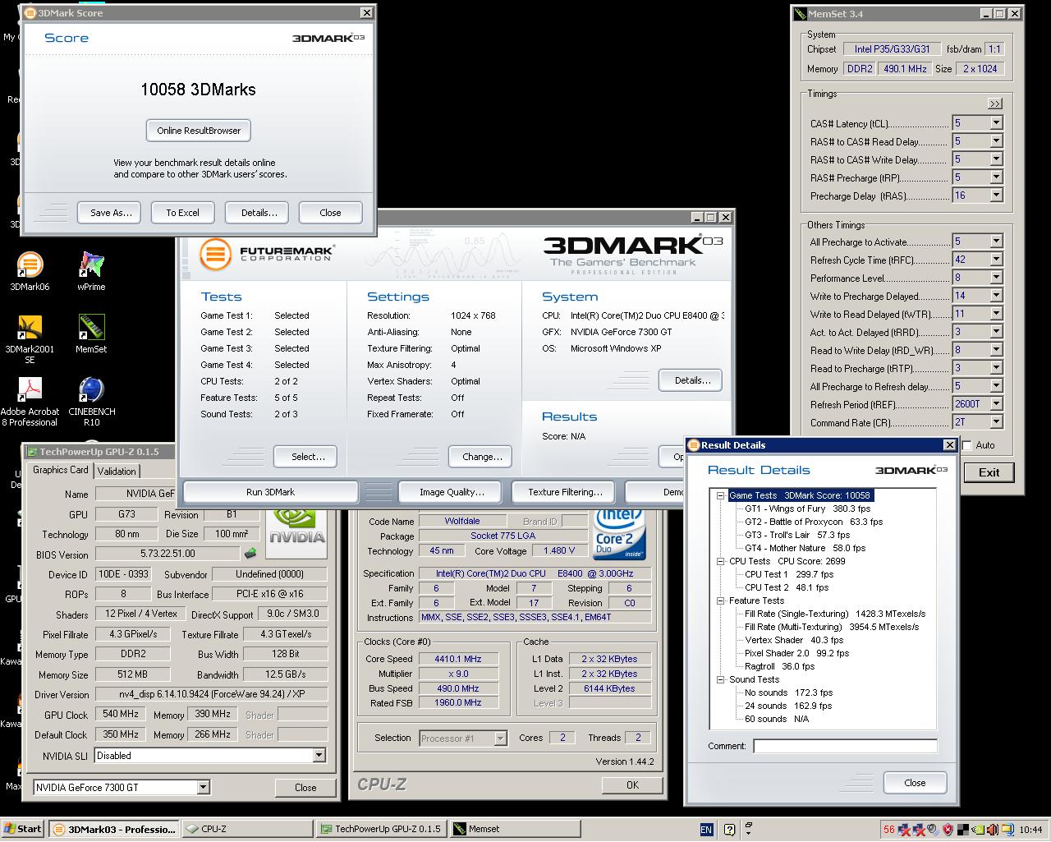Click the GPU Clock 540 MHz field

(121, 715)
